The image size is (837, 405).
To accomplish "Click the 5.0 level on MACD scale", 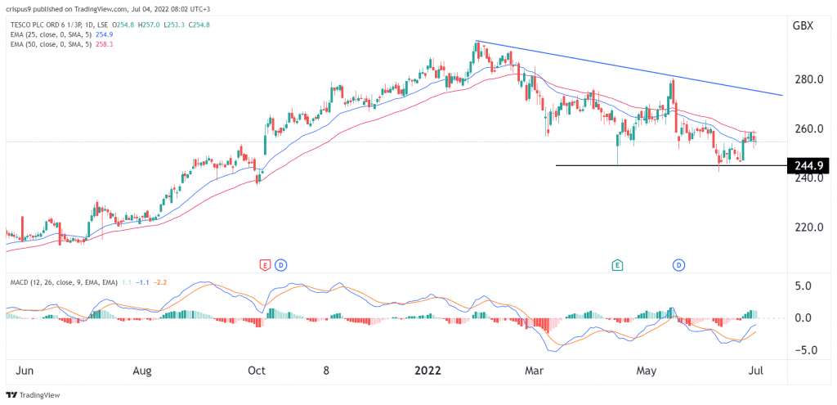I will pyautogui.click(x=804, y=286).
